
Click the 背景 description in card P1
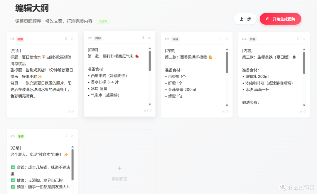[x=41, y=90]
